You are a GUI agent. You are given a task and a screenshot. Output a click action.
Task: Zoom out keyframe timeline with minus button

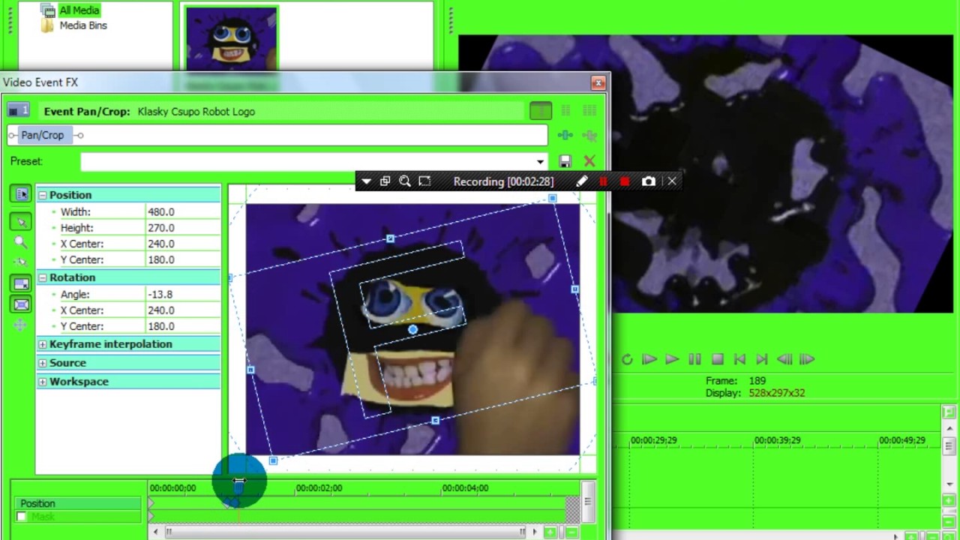[571, 532]
